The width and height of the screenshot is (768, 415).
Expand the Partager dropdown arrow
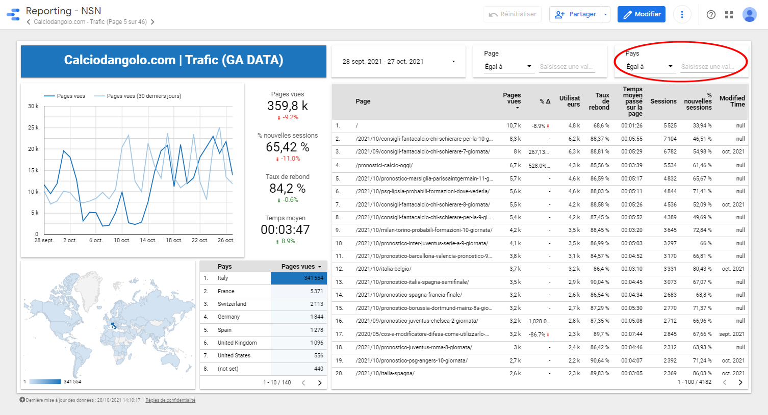(605, 14)
